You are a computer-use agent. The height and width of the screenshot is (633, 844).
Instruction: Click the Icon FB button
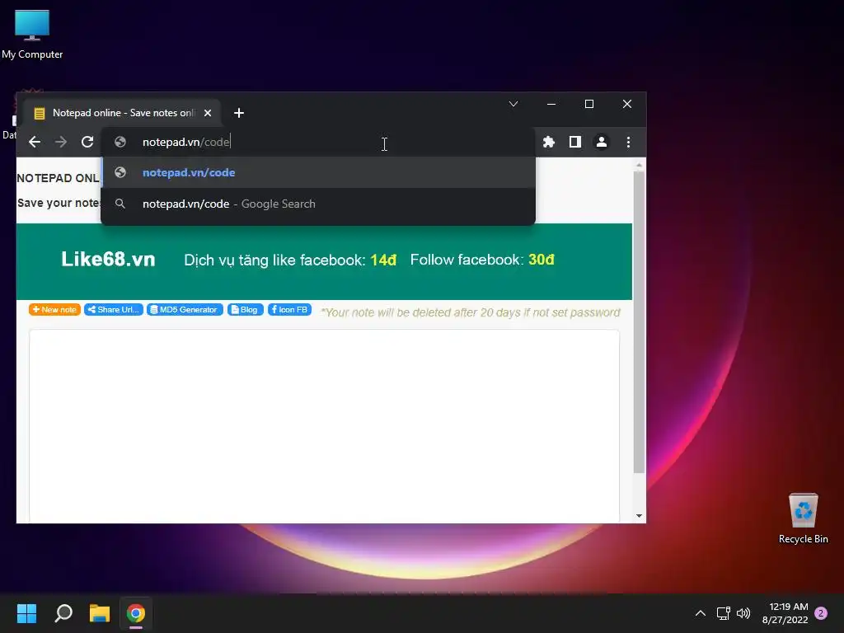[x=289, y=310]
